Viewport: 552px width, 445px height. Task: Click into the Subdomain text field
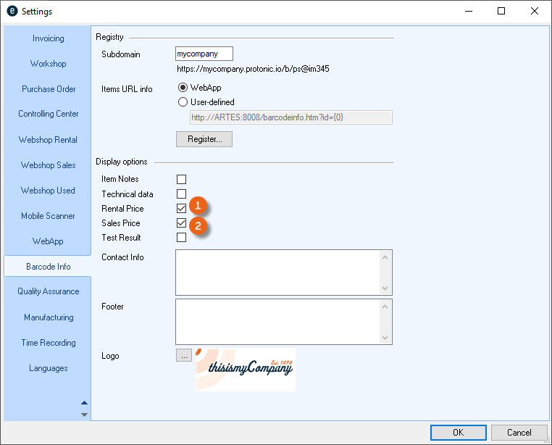204,54
